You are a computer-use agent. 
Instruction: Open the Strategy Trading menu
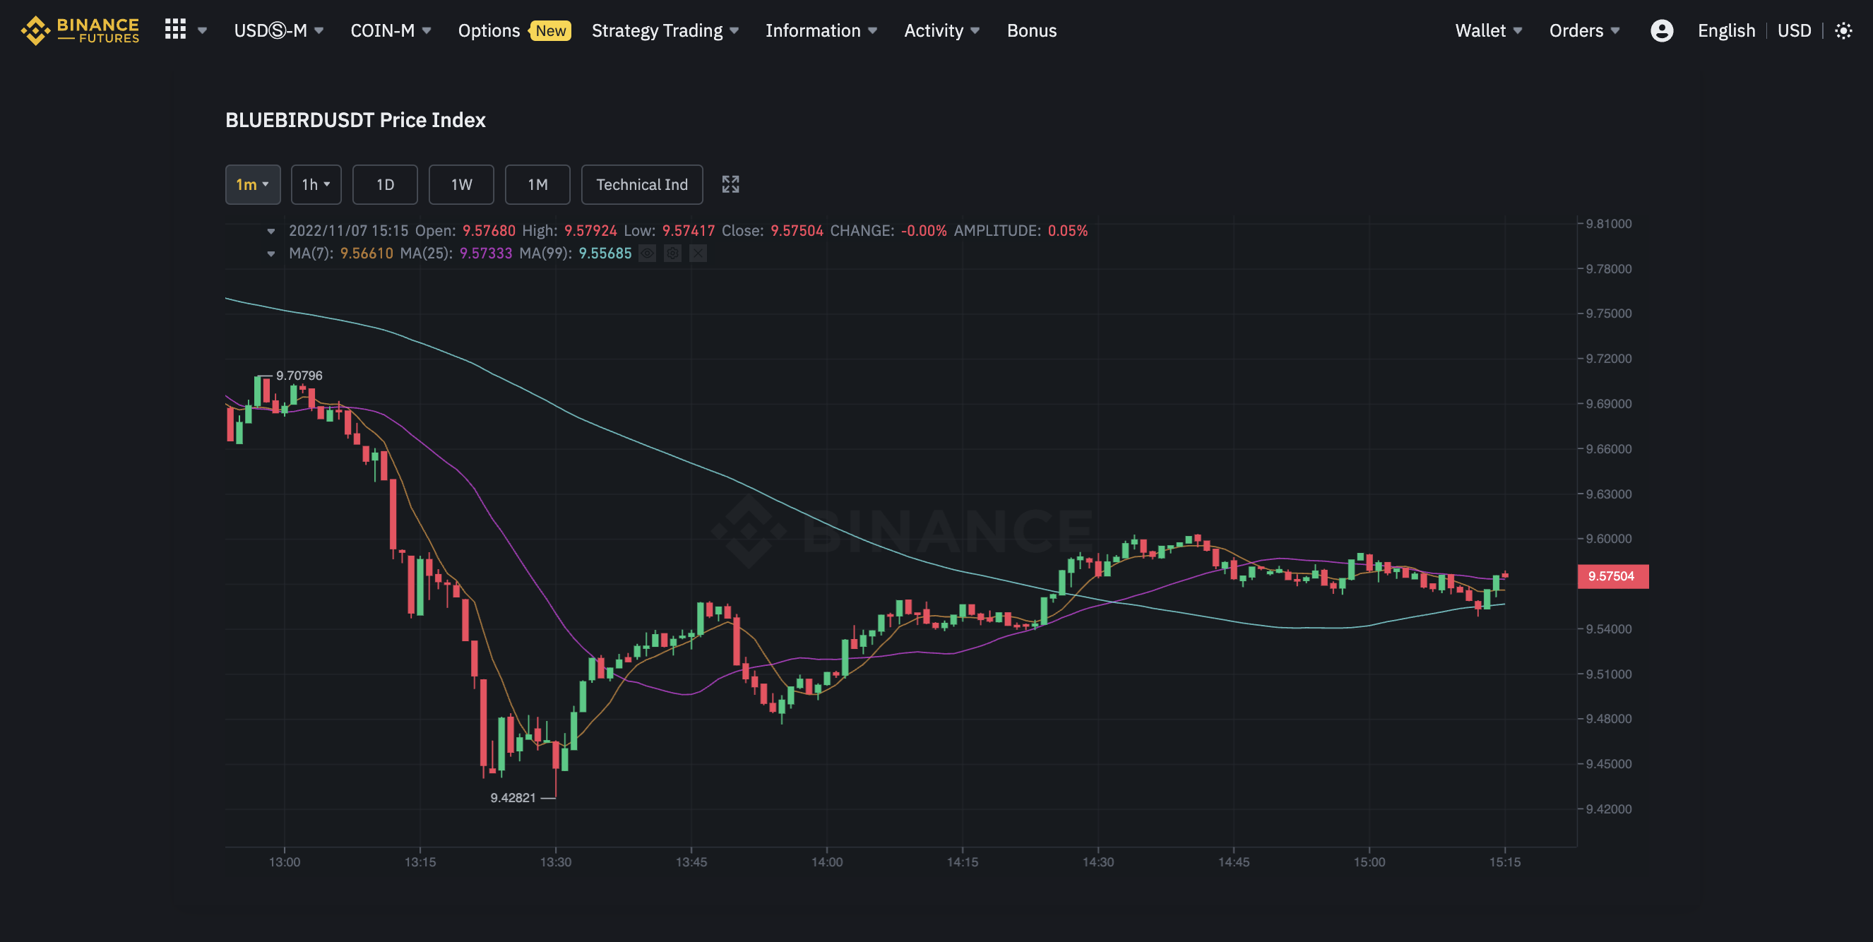tap(665, 30)
